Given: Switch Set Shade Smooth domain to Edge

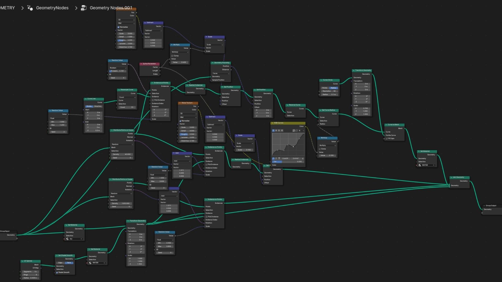Looking at the screenshot, I should (60, 263).
